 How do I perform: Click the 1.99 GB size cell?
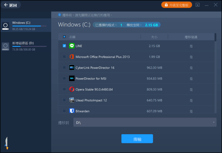154,57
